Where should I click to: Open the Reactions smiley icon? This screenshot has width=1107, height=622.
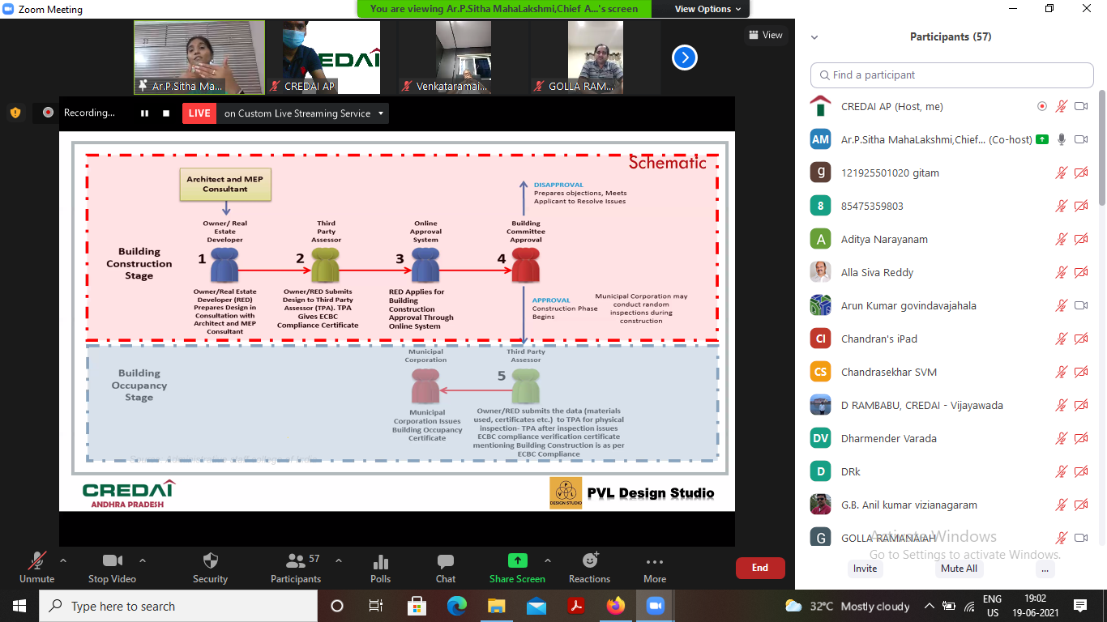coord(589,560)
